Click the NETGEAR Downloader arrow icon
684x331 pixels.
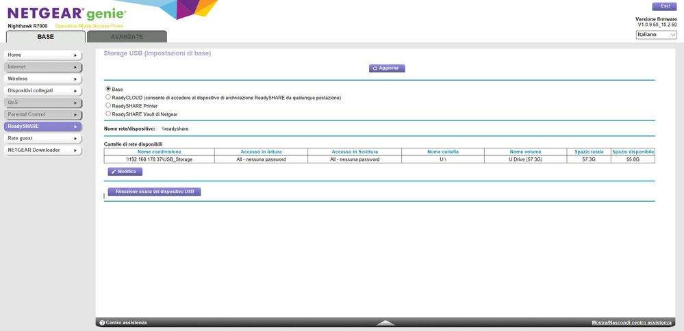coord(75,150)
